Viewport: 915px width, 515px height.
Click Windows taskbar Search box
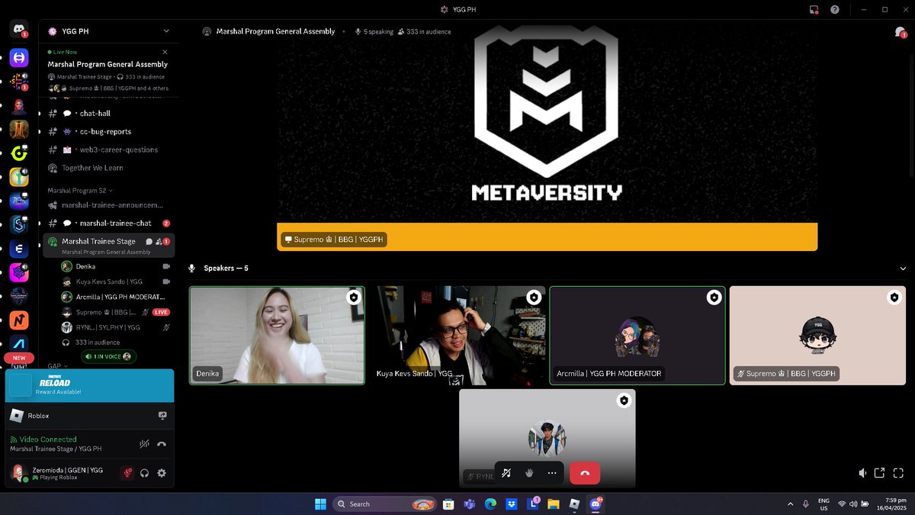pyautogui.click(x=384, y=504)
